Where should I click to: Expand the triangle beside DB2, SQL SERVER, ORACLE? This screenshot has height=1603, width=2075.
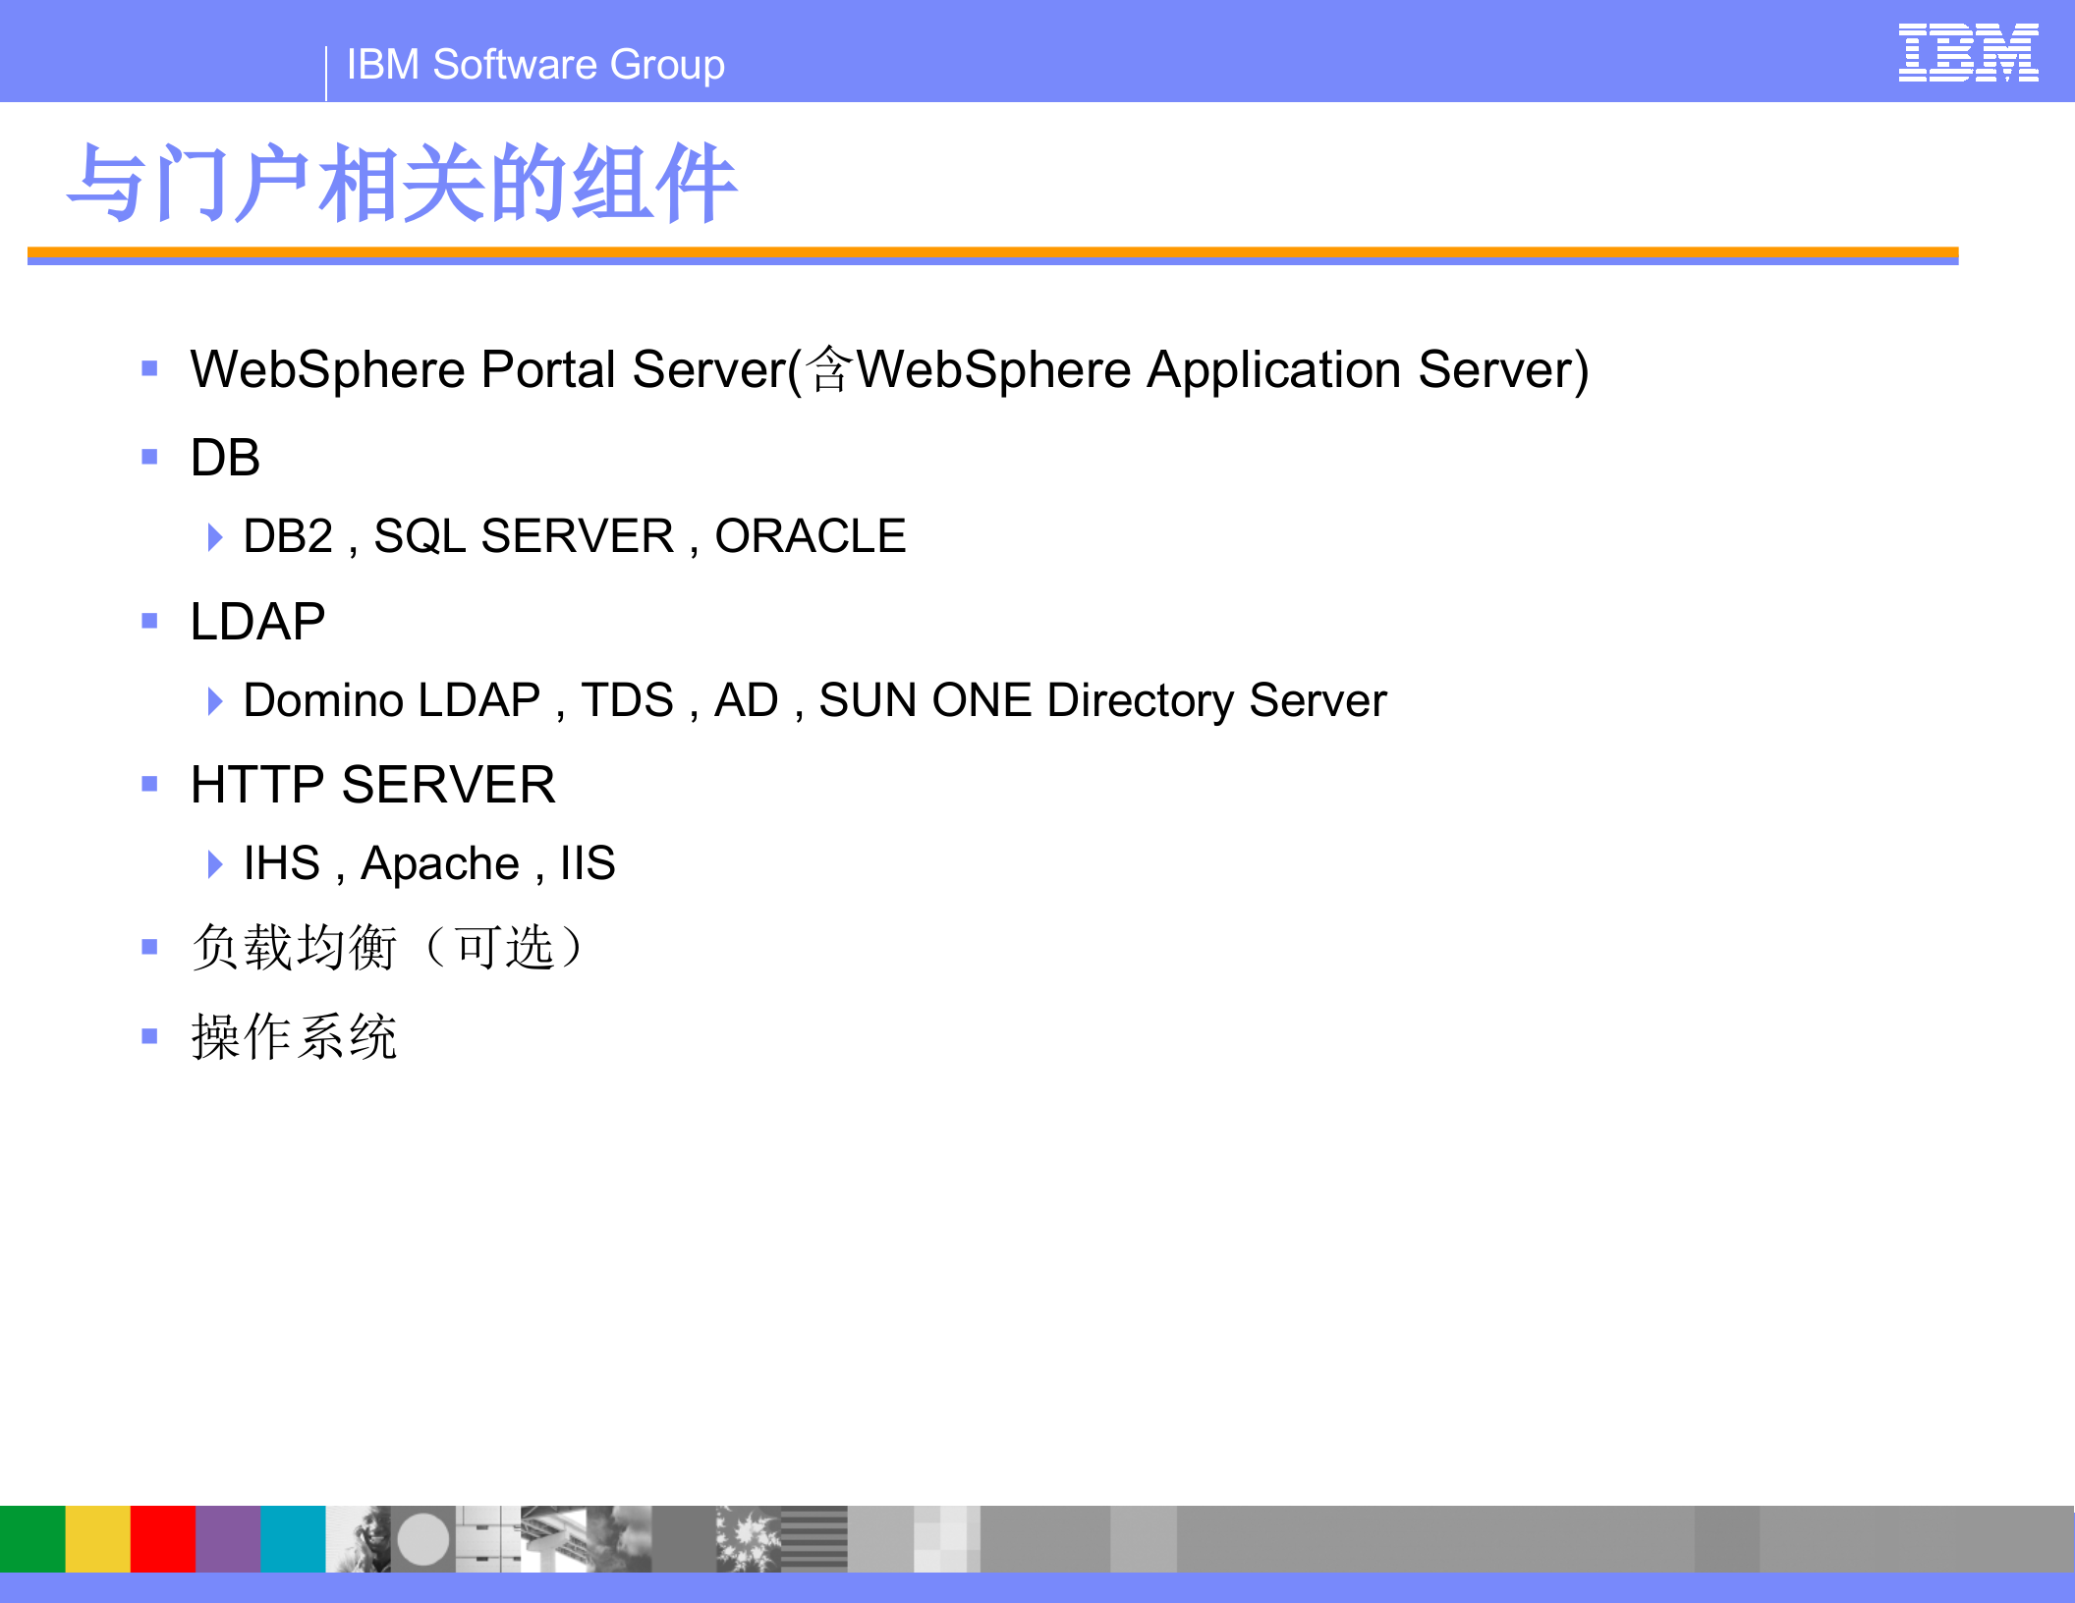pyautogui.click(x=214, y=536)
